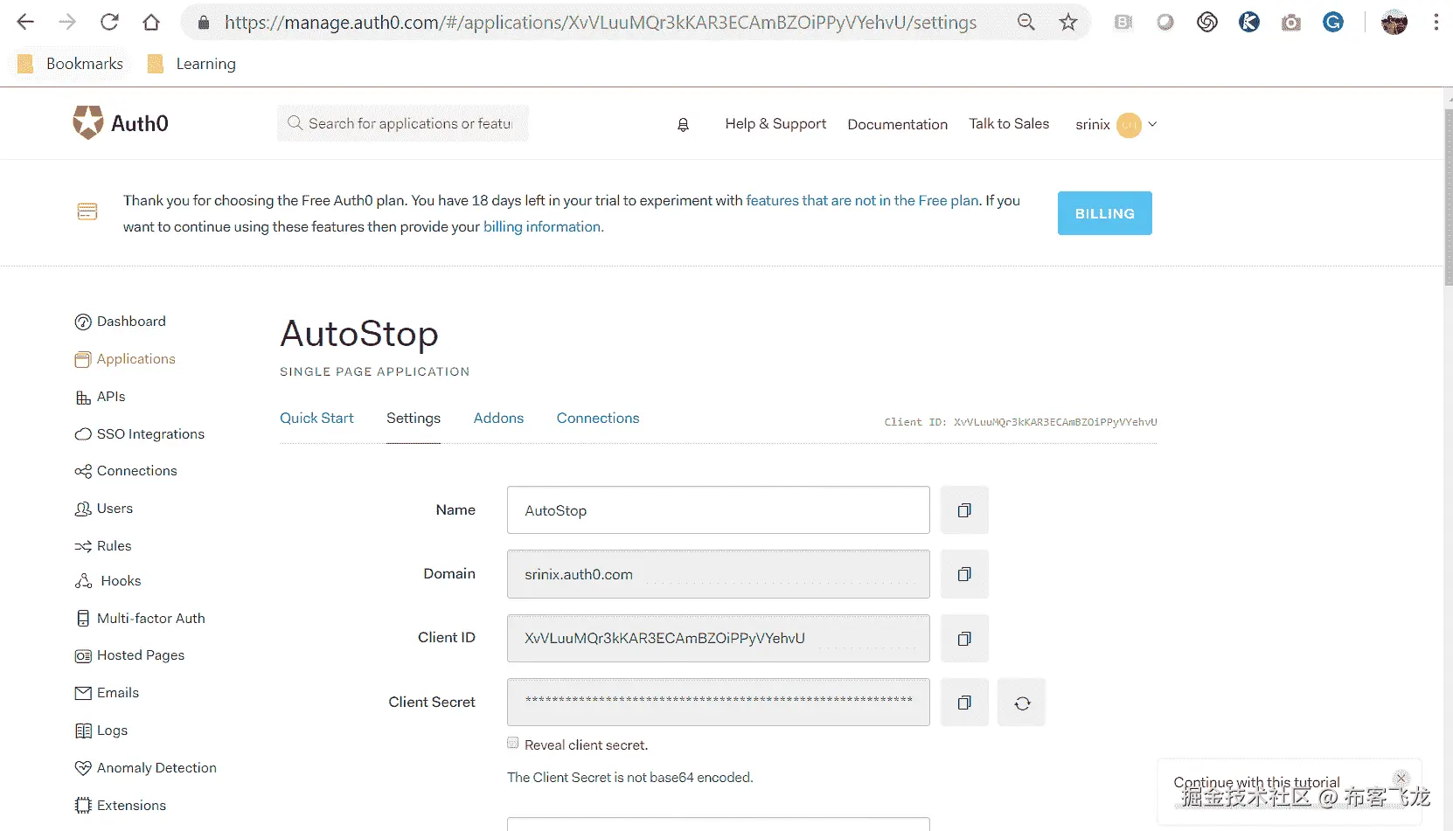
Task: Open Hosted Pages in the sidebar
Action: click(130, 655)
